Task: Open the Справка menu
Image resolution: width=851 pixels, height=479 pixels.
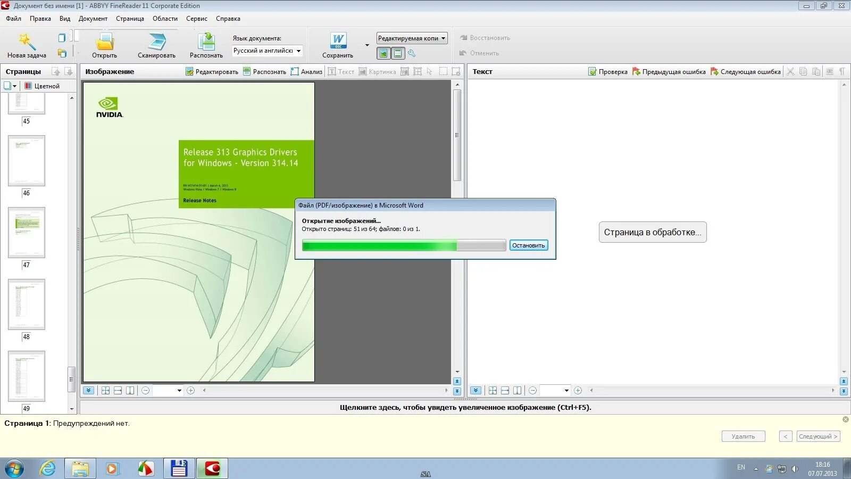Action: click(x=228, y=19)
